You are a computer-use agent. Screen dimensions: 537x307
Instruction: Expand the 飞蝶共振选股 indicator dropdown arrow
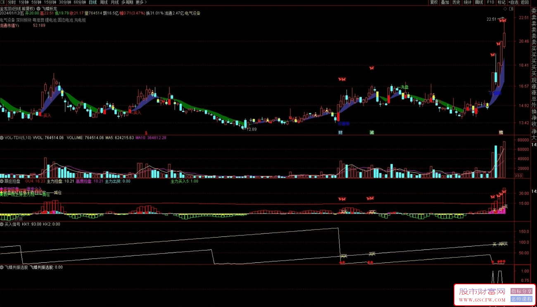[x=2, y=267]
